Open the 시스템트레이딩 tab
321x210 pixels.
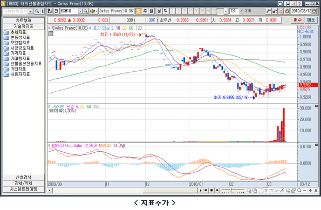24,189
